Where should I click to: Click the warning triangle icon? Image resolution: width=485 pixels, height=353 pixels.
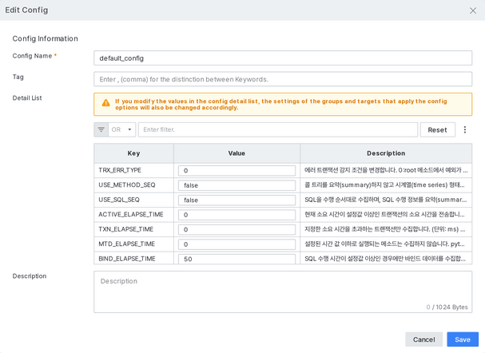(x=105, y=103)
